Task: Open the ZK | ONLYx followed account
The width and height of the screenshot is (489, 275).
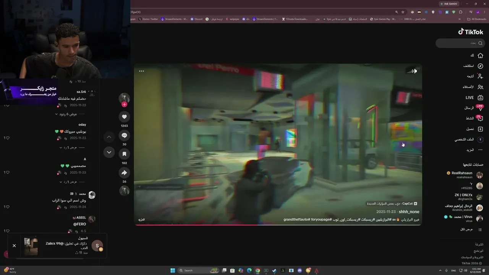Action: click(468, 197)
